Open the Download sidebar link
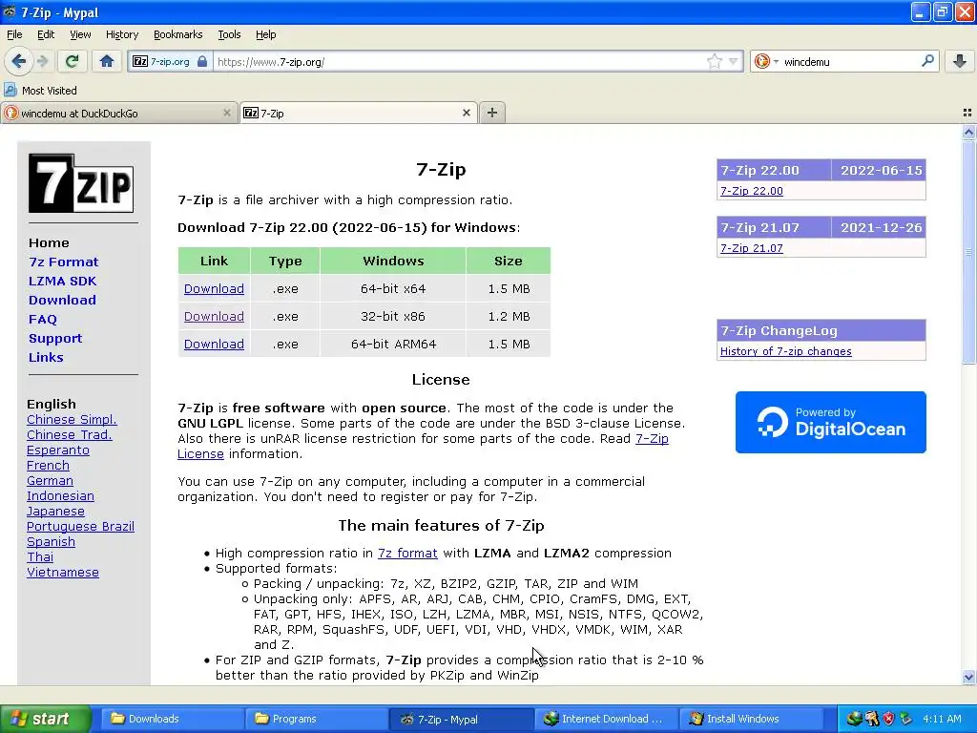977x733 pixels. pos(62,300)
